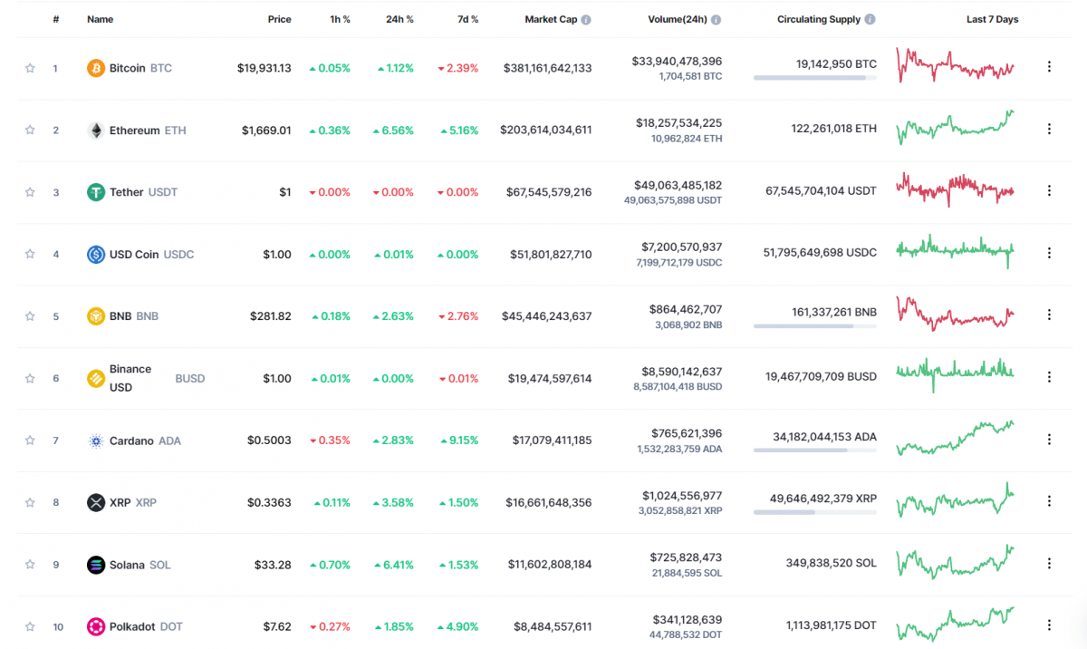
Task: Star Bitcoin to add to watchlist
Action: 30,68
